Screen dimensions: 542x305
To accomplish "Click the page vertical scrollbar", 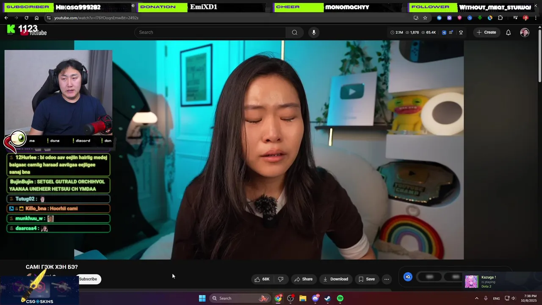I will pyautogui.click(x=539, y=55).
